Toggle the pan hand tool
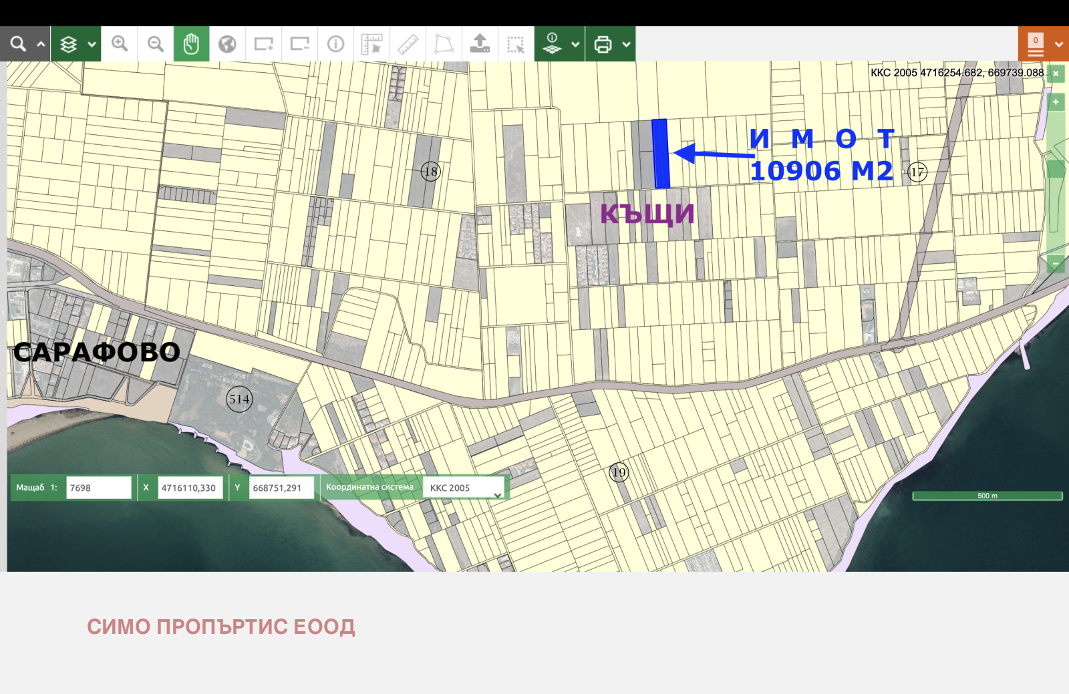Screen dimensions: 1069x694 192,44
